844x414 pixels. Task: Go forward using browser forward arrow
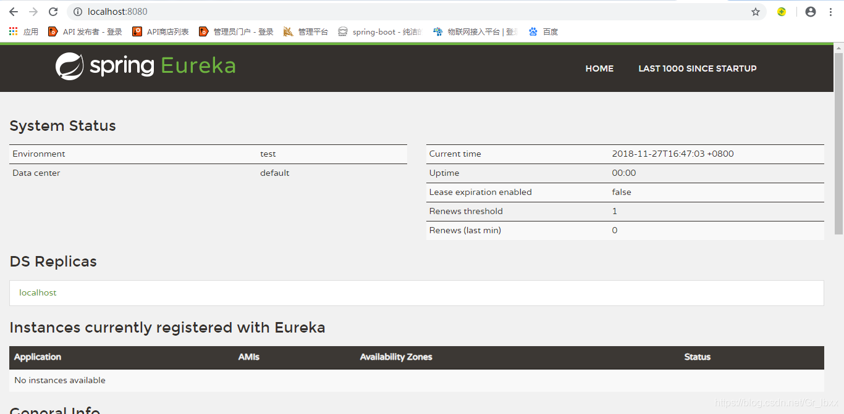point(33,12)
